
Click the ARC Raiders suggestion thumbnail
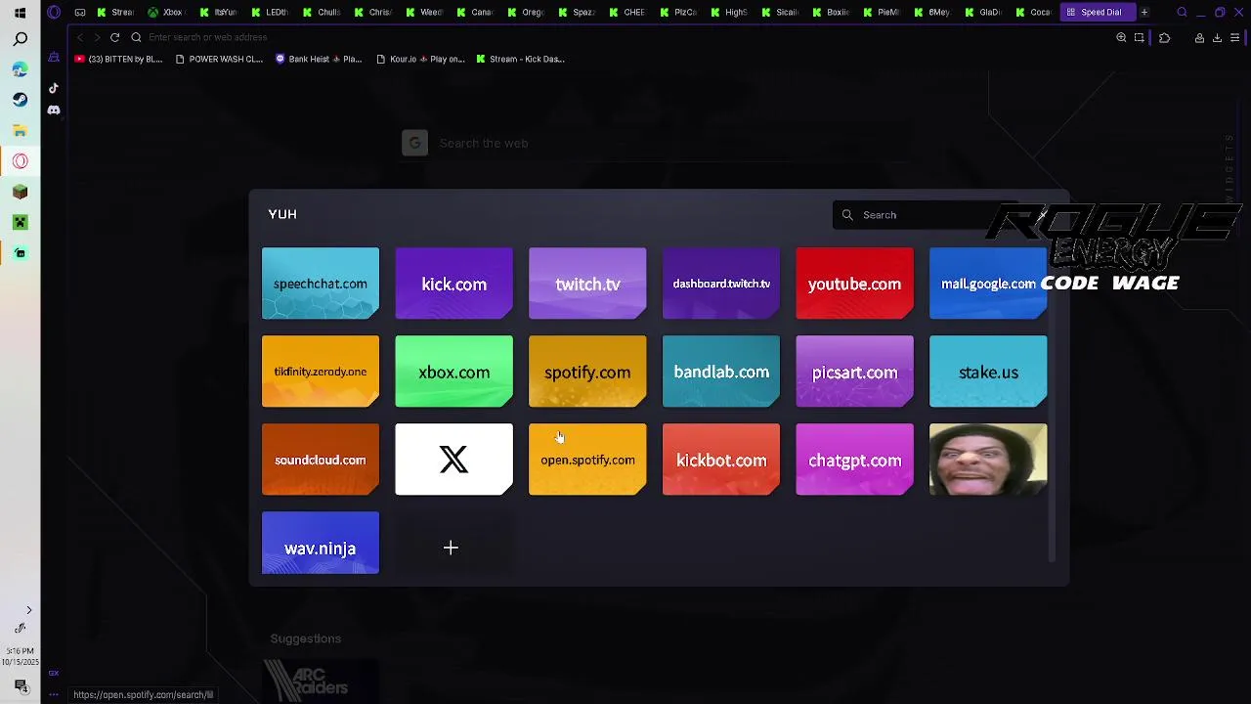320,680
